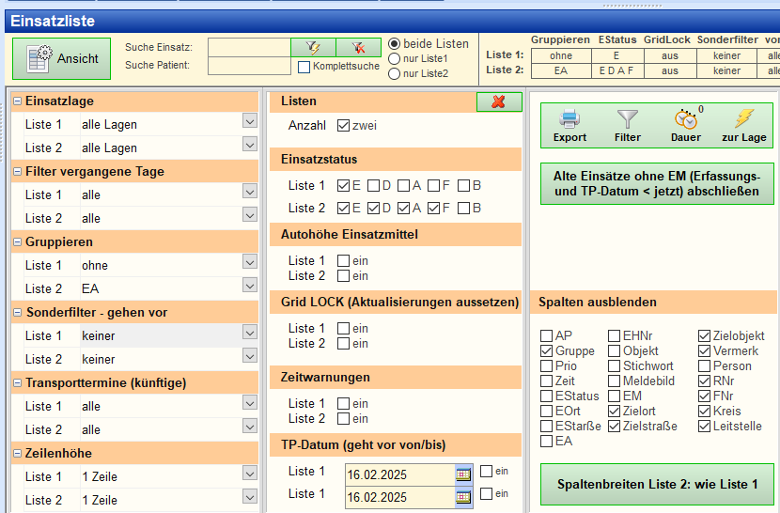Open Zeilenhöhe Liste 1 dropdown
780x513 pixels.
pyautogui.click(x=249, y=473)
